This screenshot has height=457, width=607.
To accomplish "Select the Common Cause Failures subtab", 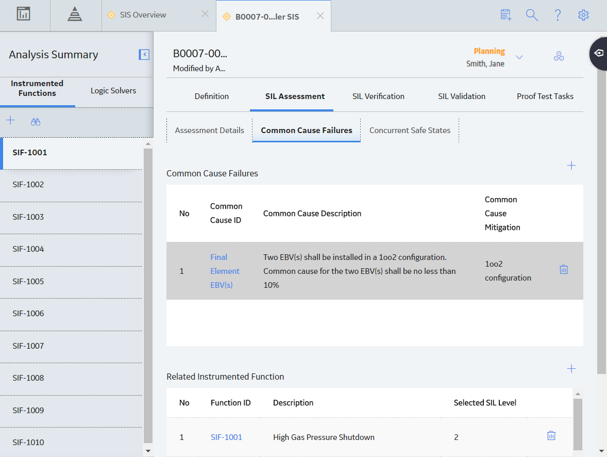I will pos(307,130).
